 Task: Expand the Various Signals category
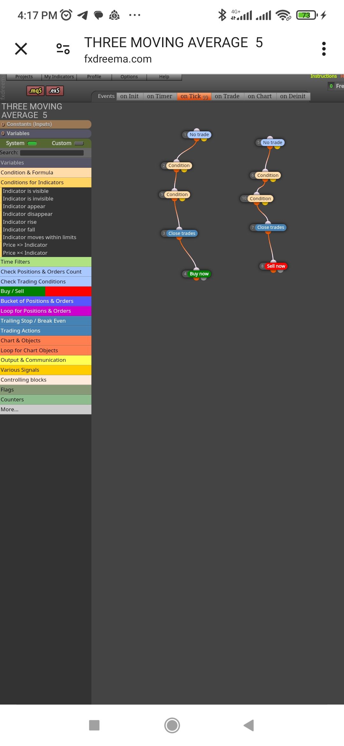tap(46, 370)
